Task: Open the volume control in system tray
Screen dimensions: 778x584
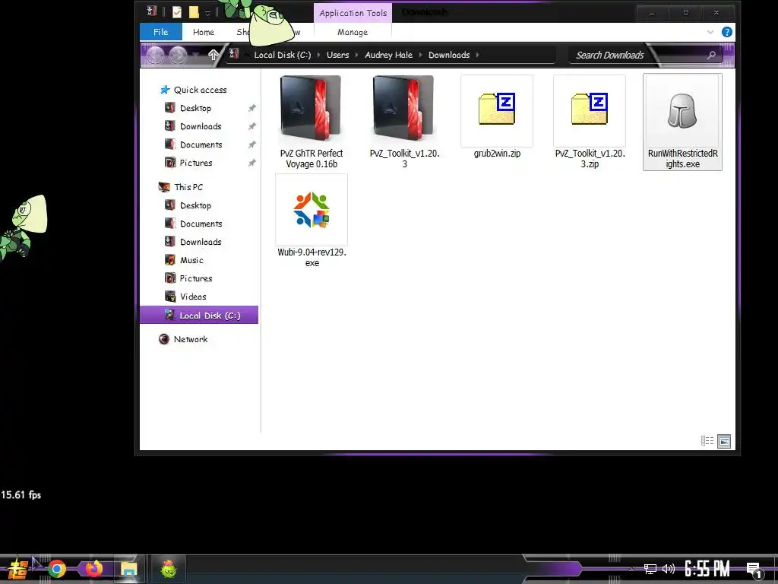Action: coord(669,569)
